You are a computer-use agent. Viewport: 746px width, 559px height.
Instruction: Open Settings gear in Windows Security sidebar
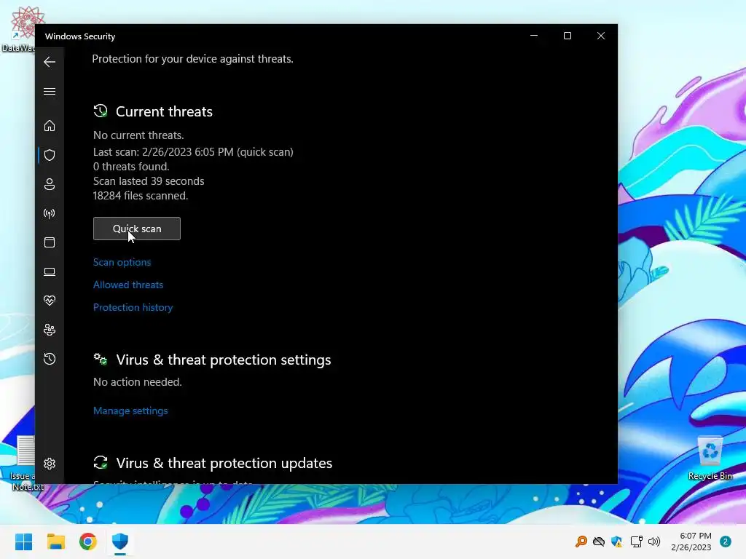(50, 464)
